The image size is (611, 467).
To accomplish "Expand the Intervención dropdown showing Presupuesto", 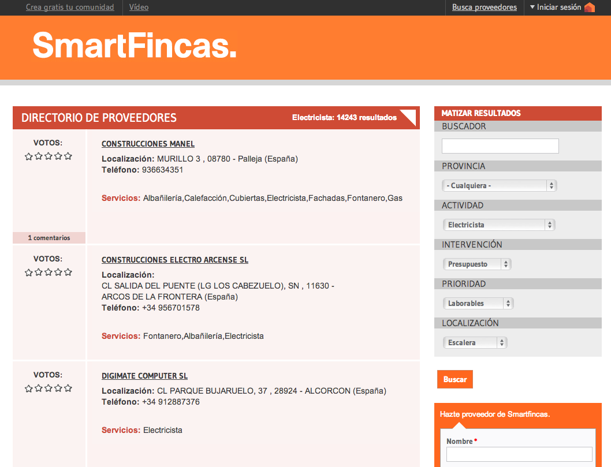I will point(476,264).
